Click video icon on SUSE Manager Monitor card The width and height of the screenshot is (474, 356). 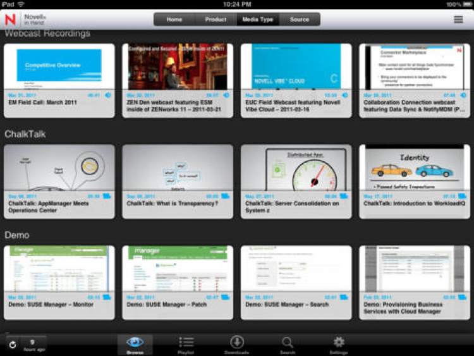point(107,297)
